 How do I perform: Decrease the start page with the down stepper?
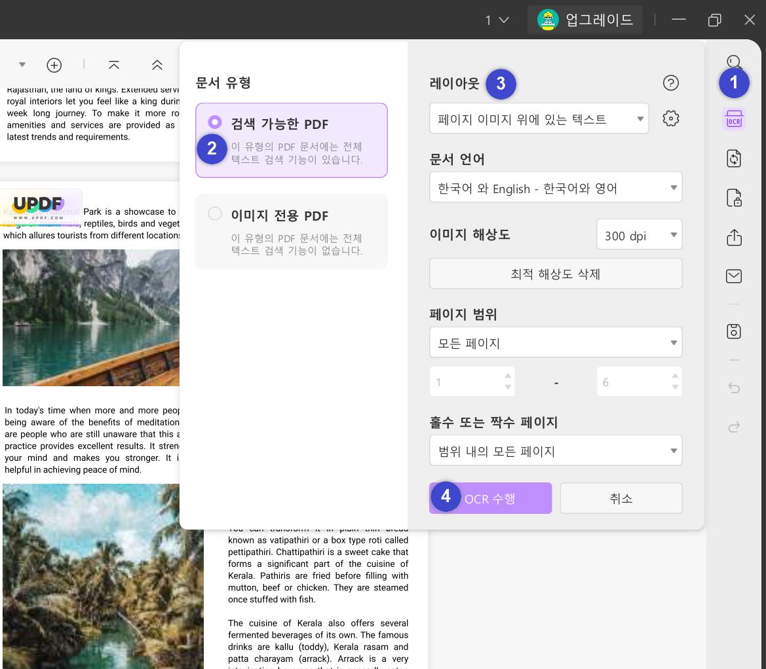coord(508,387)
